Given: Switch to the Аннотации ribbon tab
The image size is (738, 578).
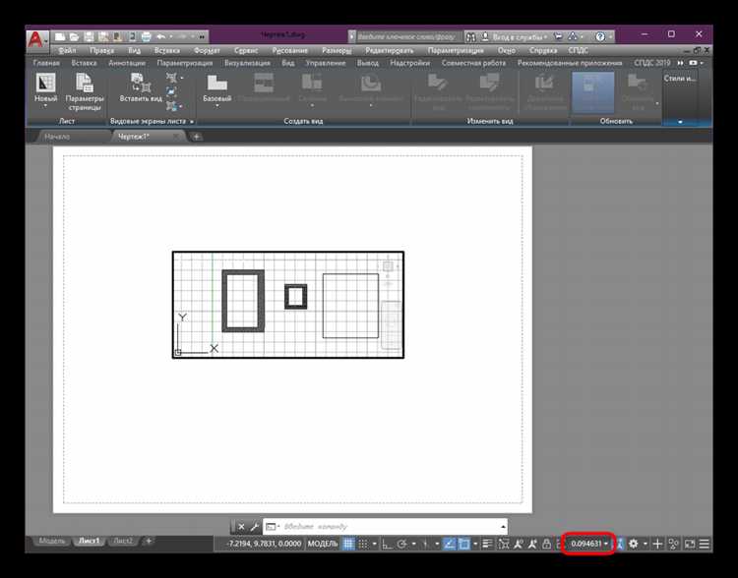Looking at the screenshot, I should pos(129,62).
